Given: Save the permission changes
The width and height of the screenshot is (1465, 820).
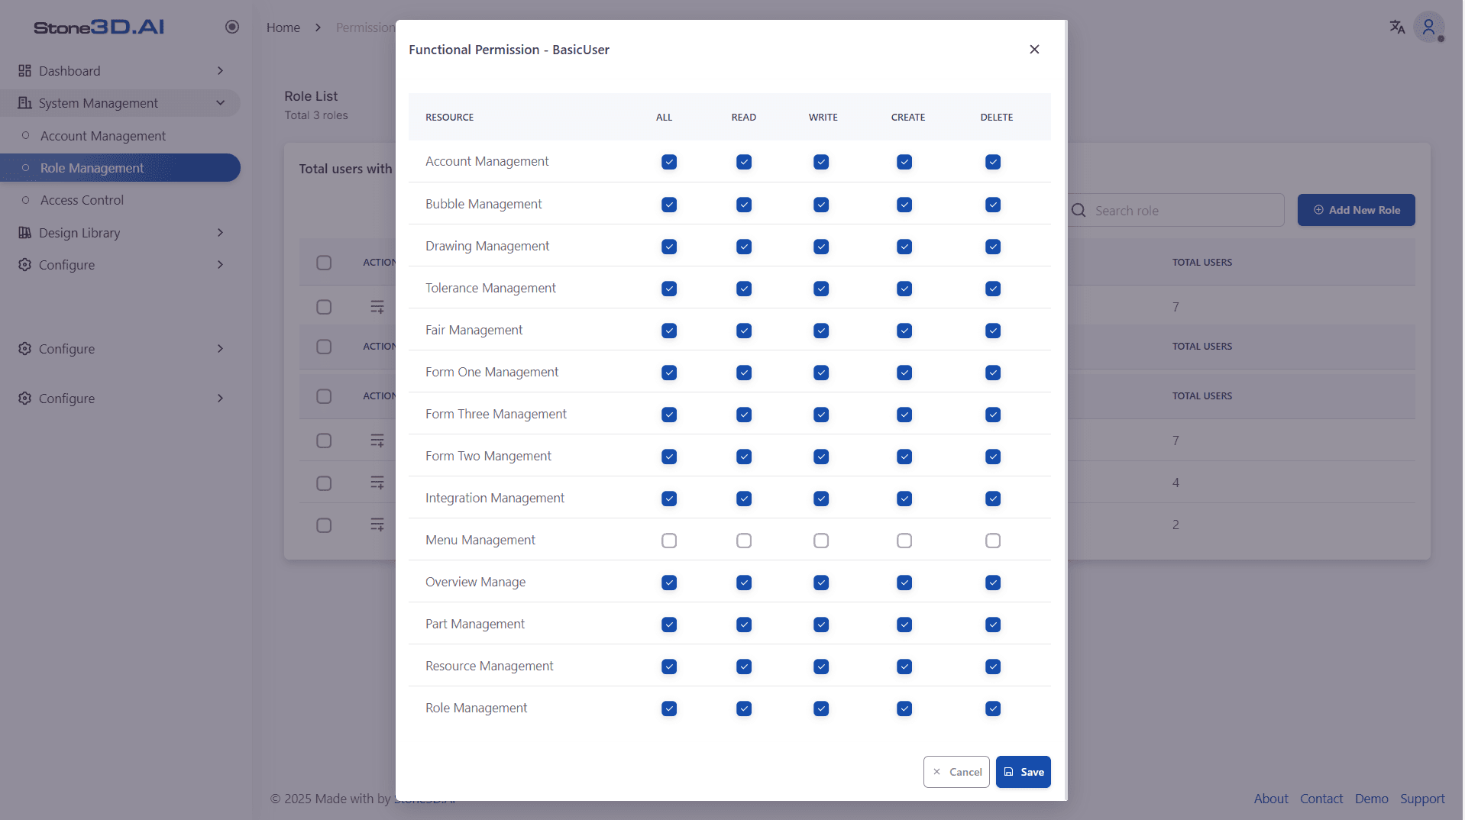Looking at the screenshot, I should pyautogui.click(x=1023, y=772).
